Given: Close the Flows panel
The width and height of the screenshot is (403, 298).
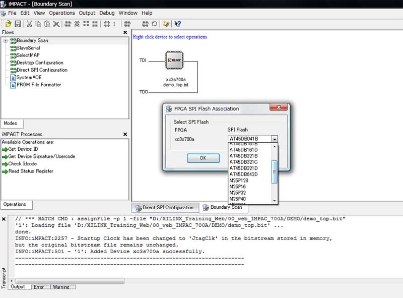Looking at the screenshot, I should click(125, 32).
